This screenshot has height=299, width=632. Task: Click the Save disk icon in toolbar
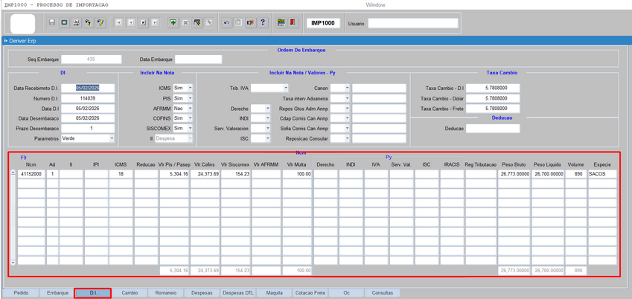(52, 23)
